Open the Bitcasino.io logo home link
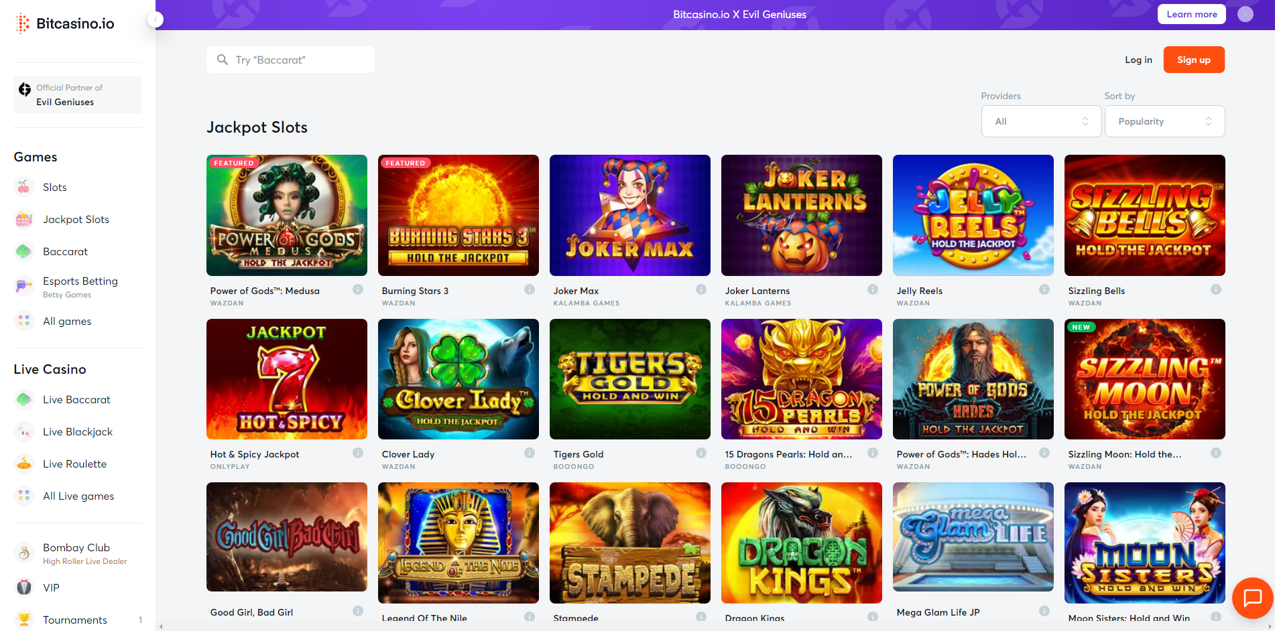Screen dimensions: 1275x631 tap(65, 23)
